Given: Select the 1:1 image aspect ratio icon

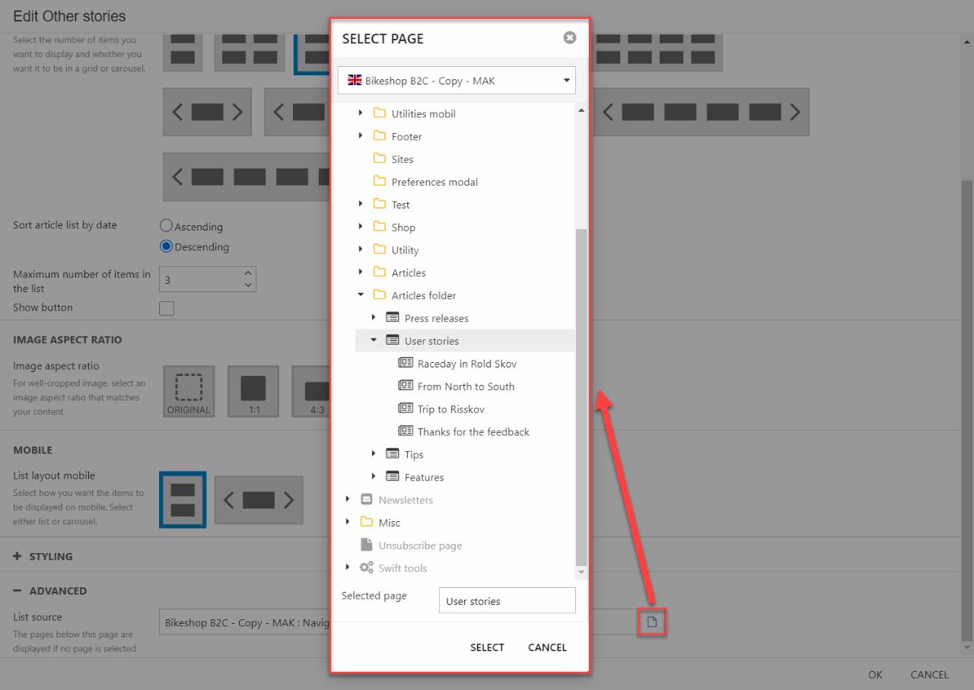Looking at the screenshot, I should coord(253,391).
